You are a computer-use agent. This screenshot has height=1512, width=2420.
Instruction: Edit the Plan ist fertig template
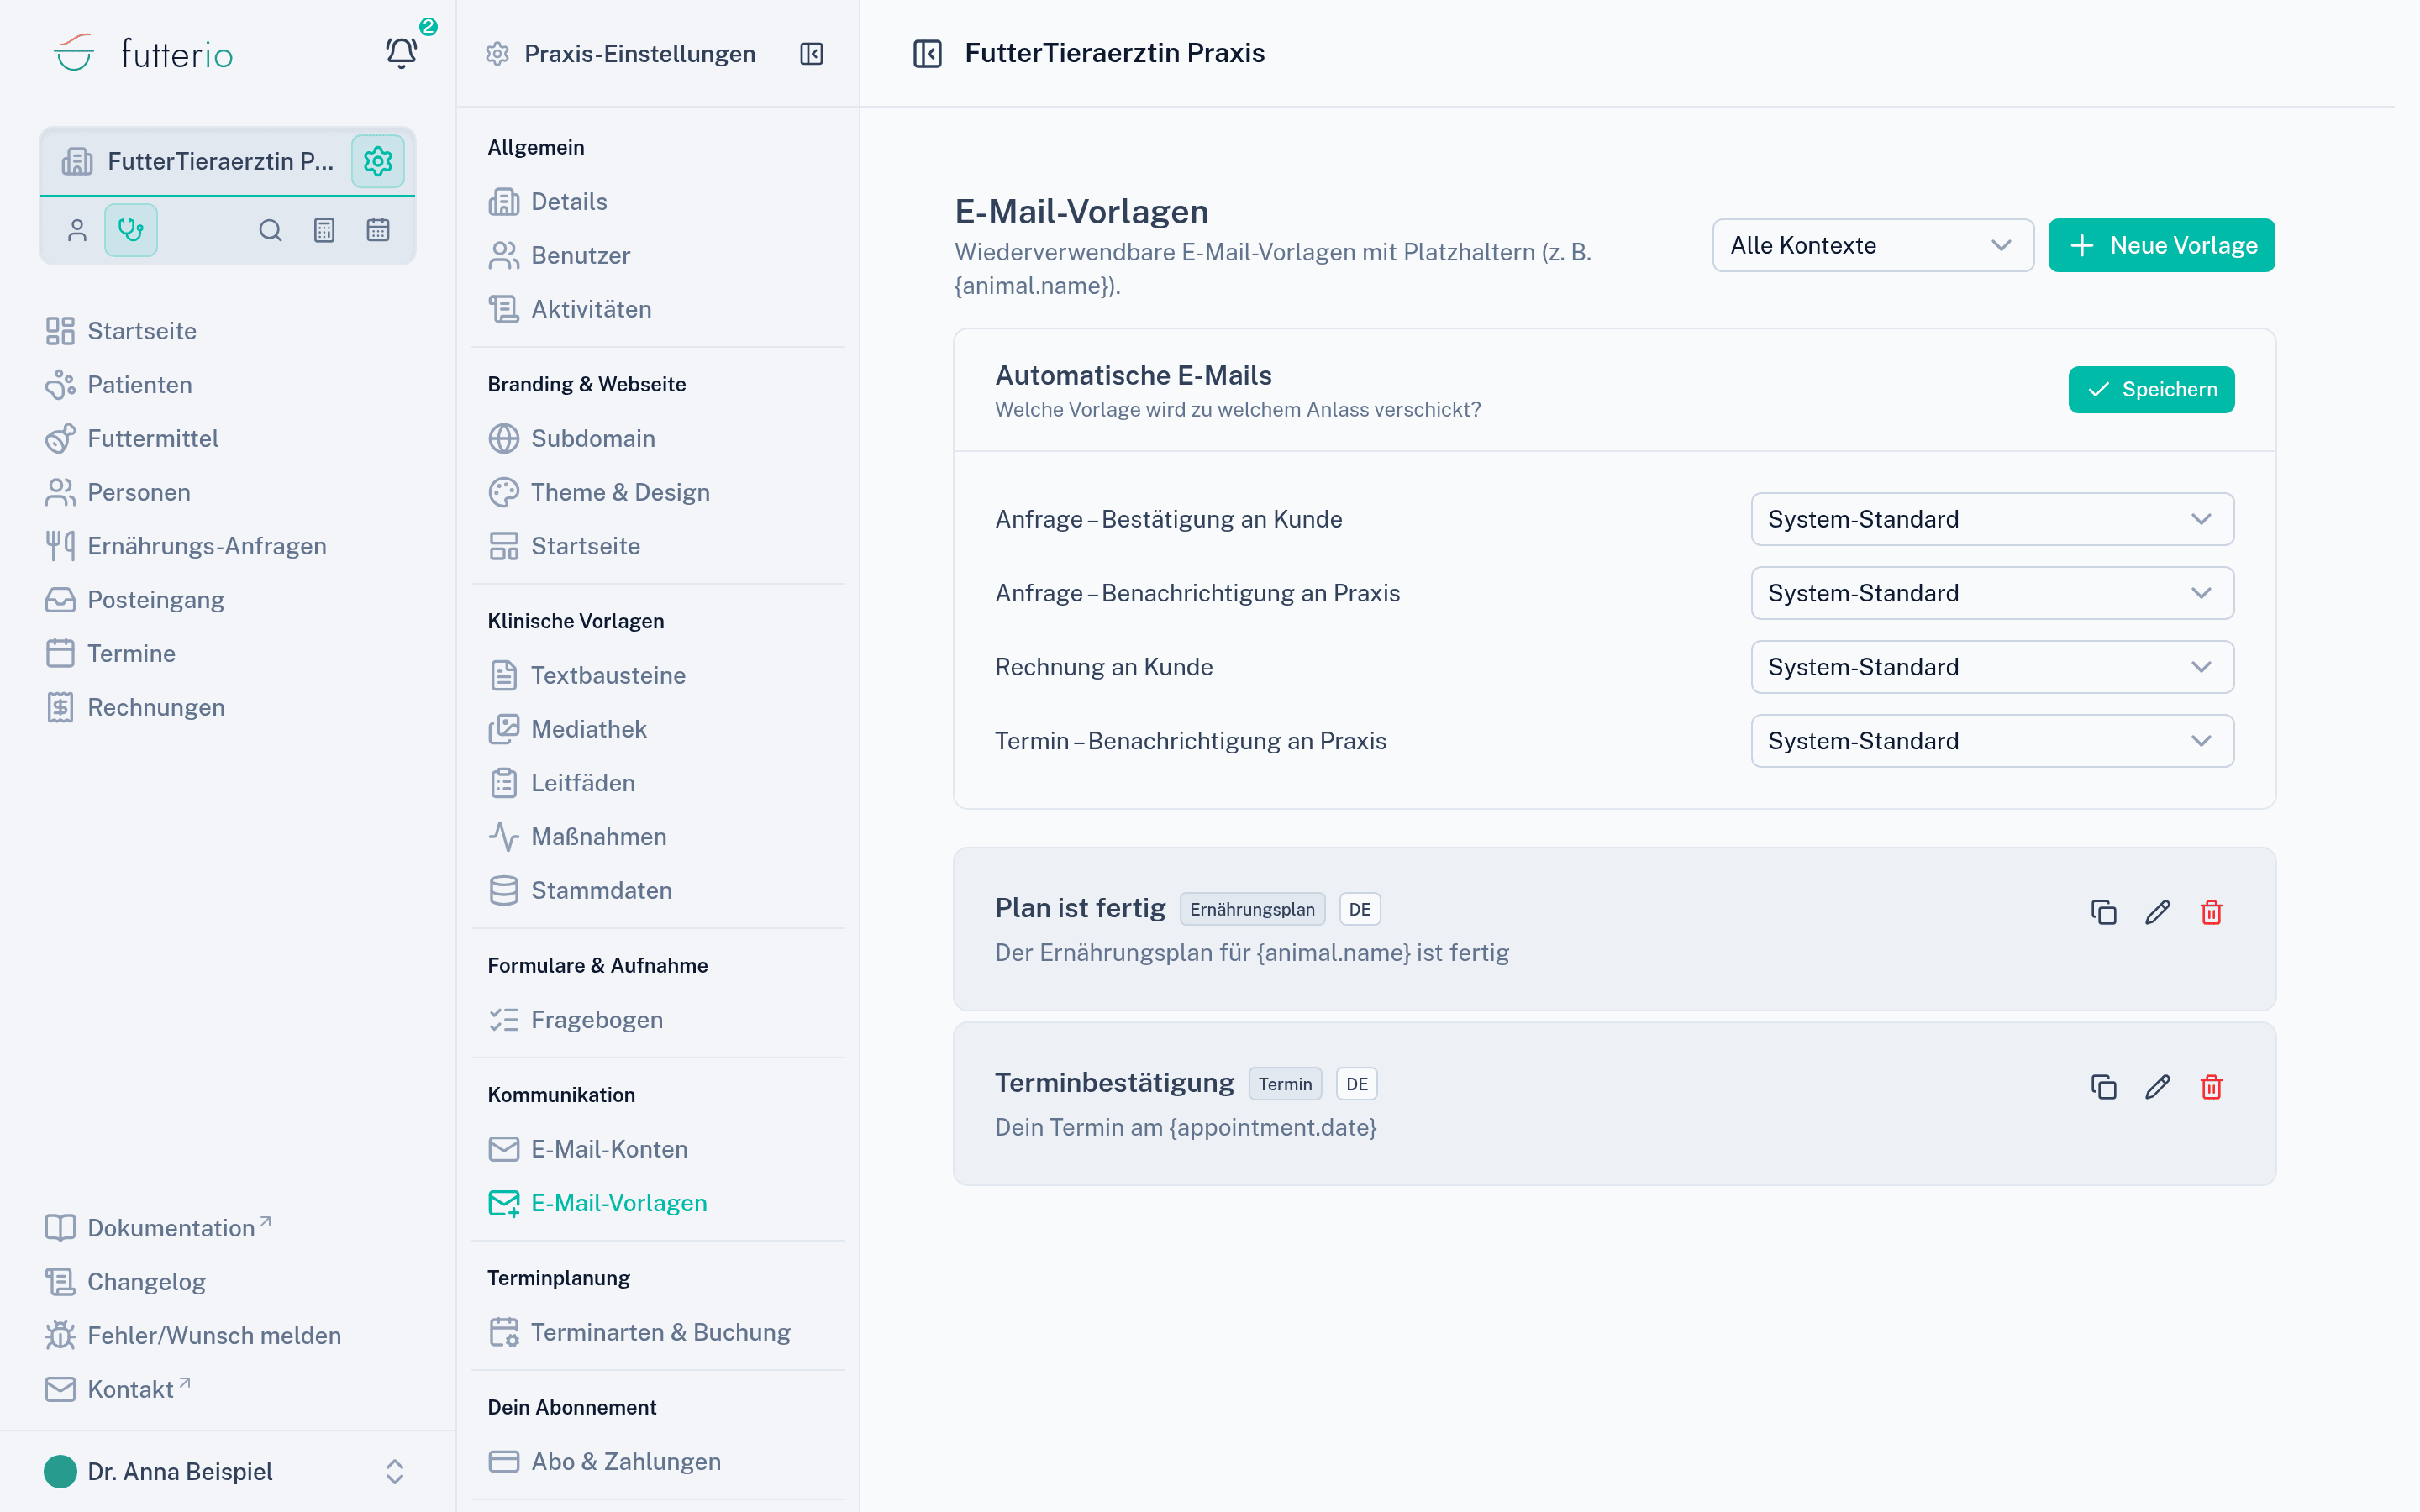tap(2157, 912)
